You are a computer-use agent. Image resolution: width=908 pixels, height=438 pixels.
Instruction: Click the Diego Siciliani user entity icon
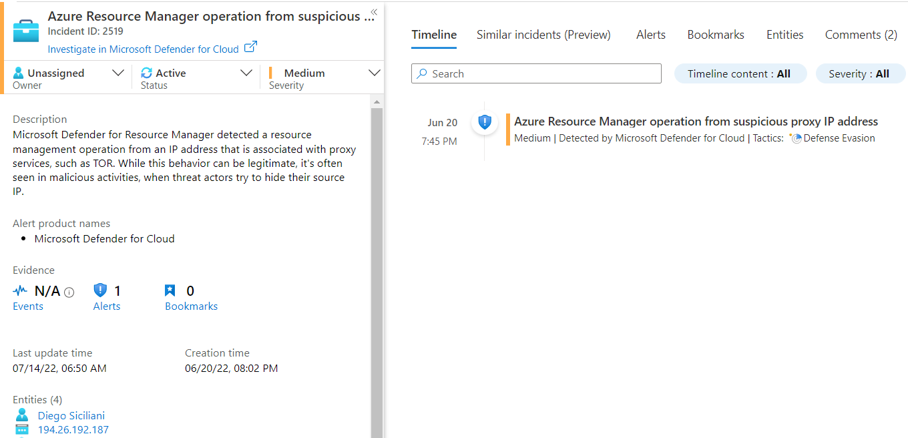coord(21,415)
